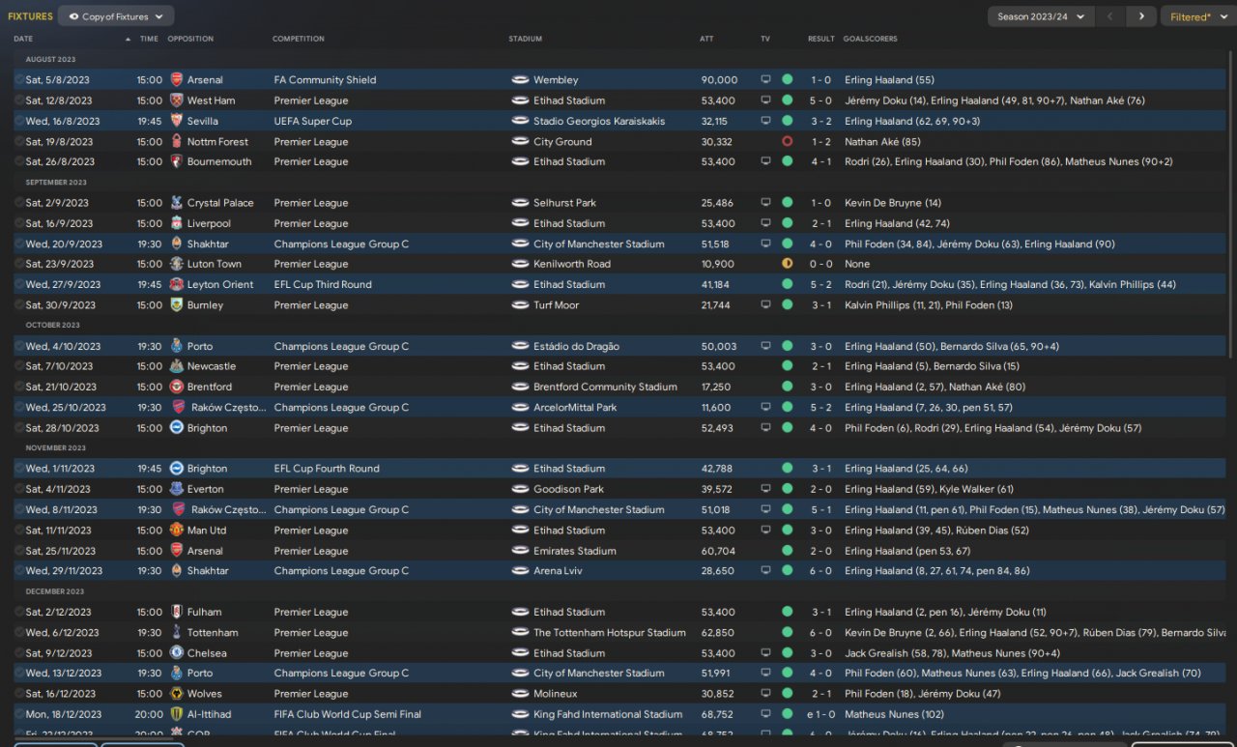Screen dimensions: 1237x747
Task: Toggle the tick circle on the Sat 2/9/2023 row
Action: pos(19,203)
